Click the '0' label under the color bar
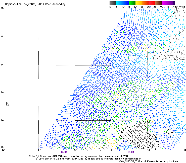This screenshot has height=163, width=186. click(x=110, y=7)
